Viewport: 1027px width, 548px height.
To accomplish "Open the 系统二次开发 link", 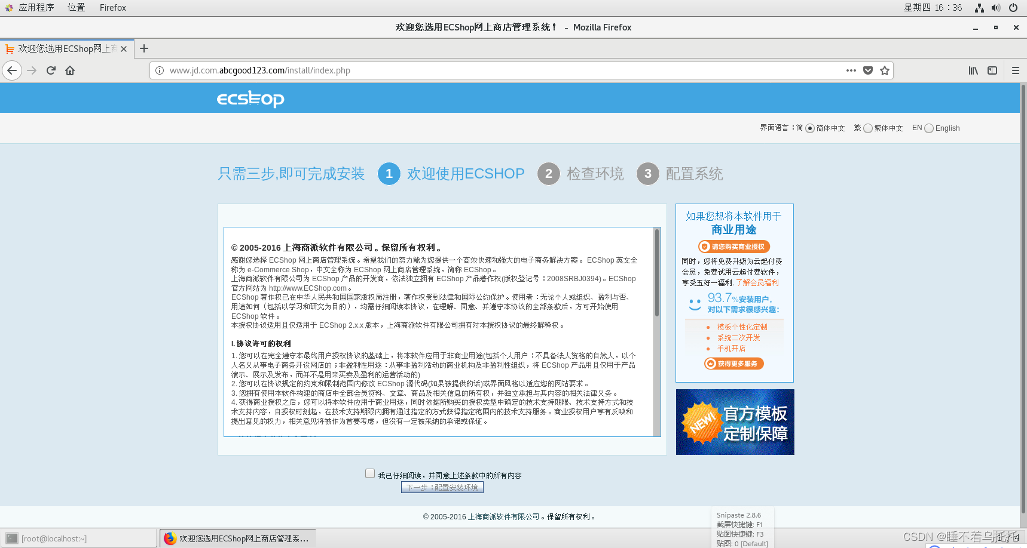I will pos(738,338).
